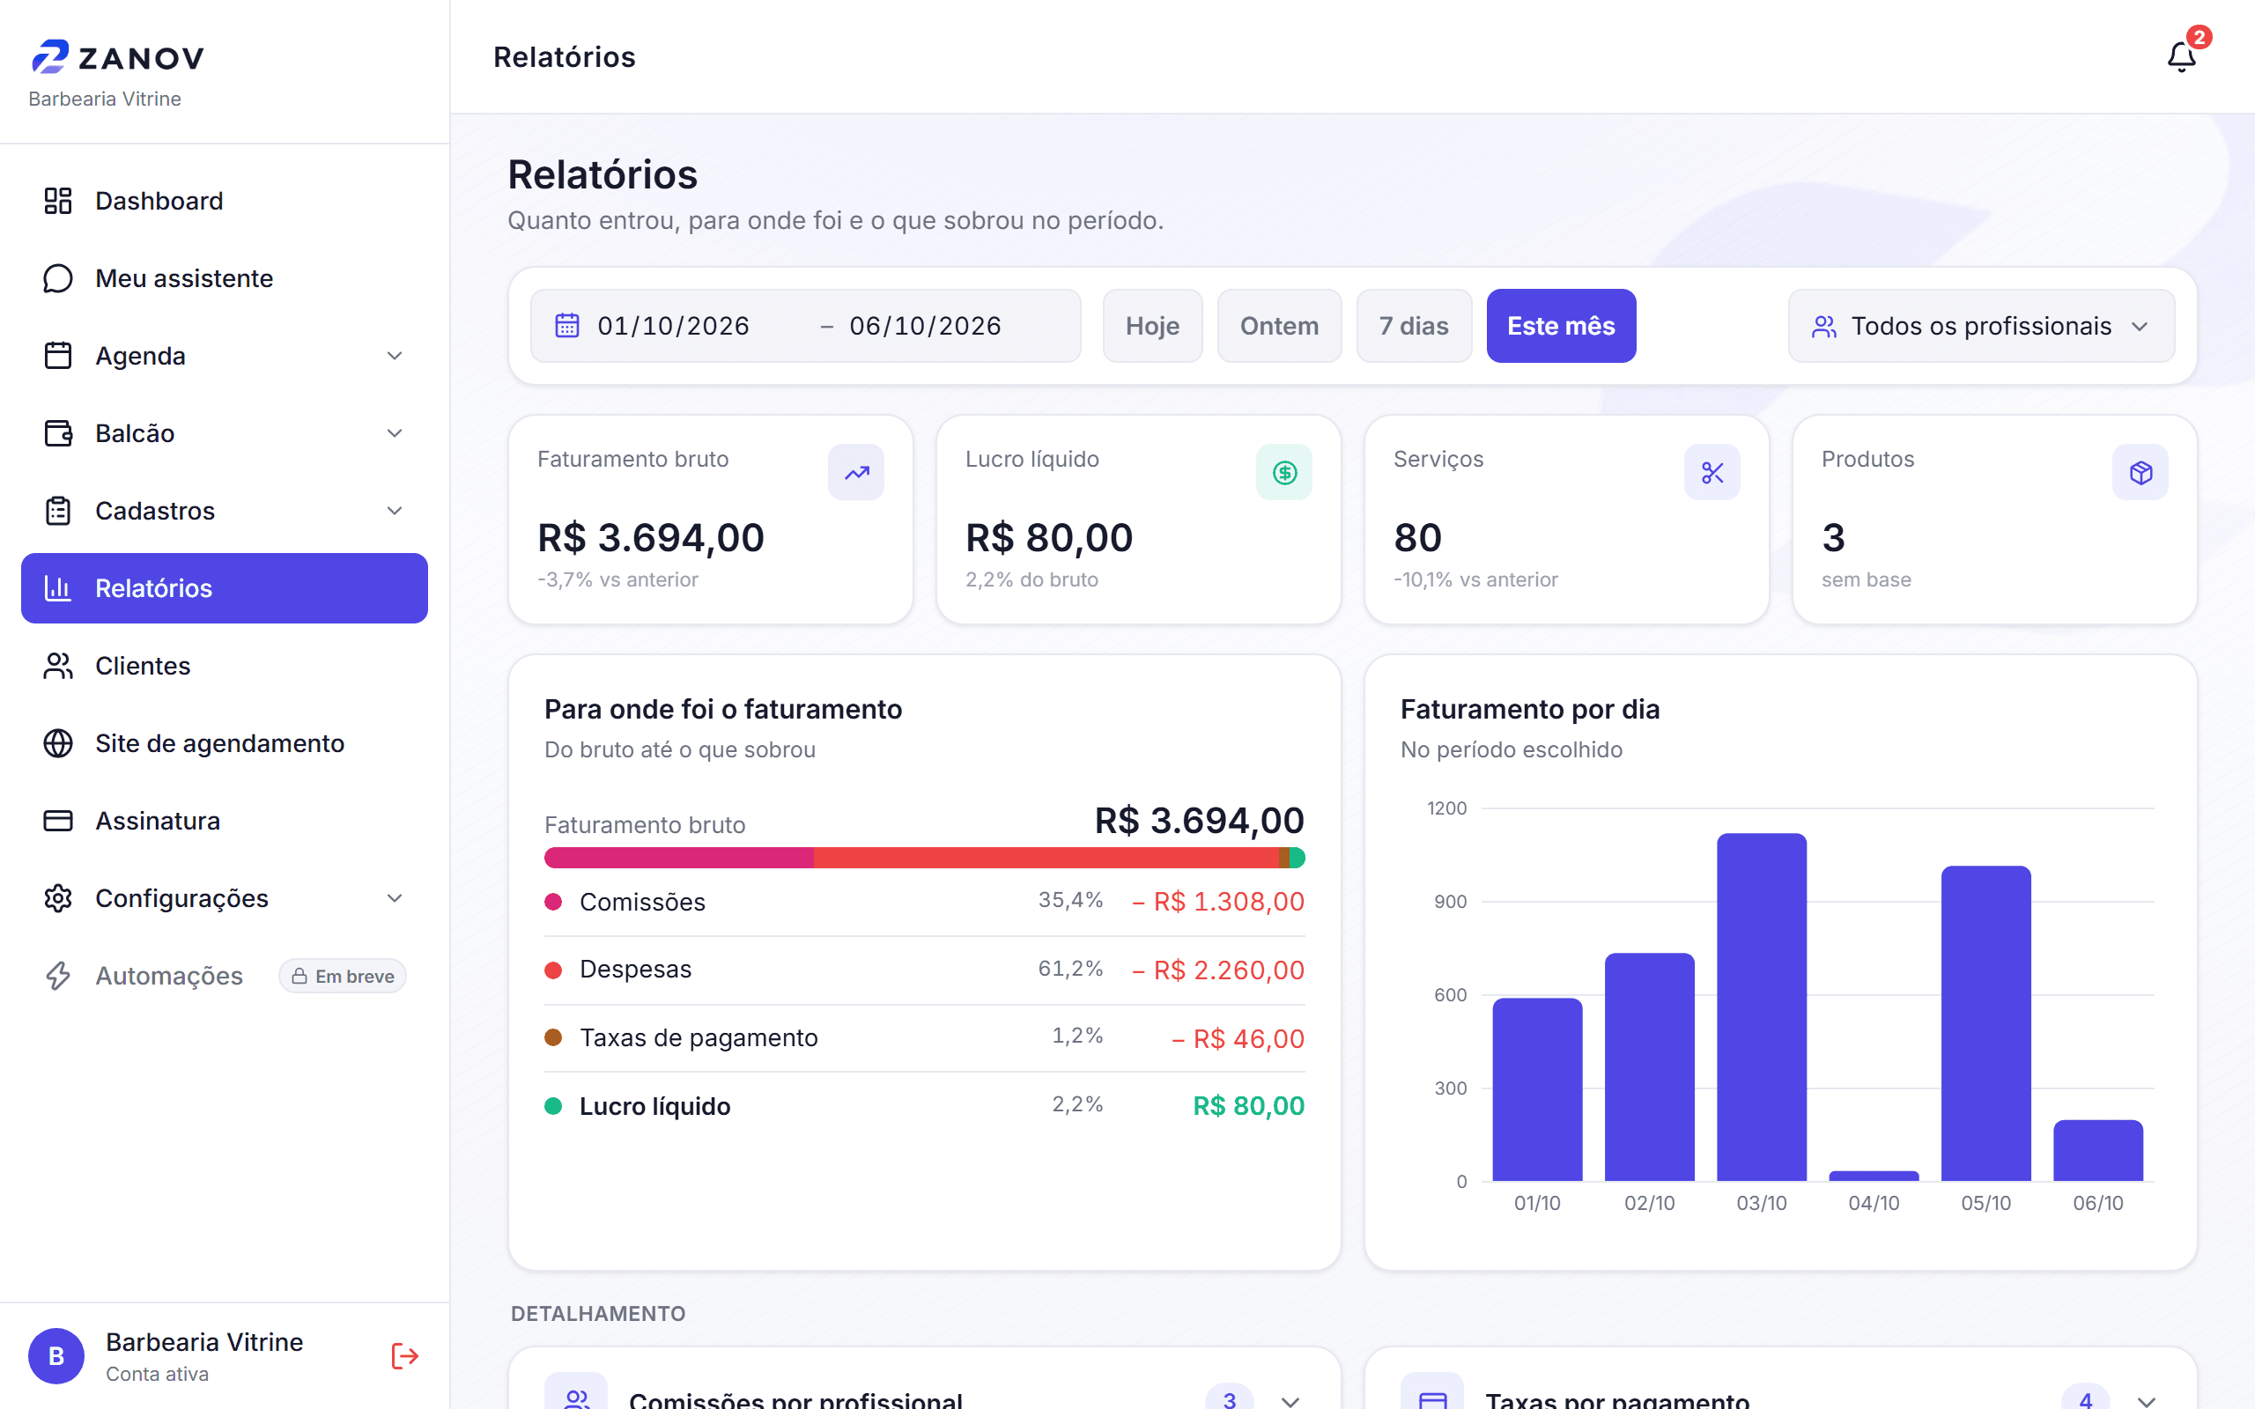Image resolution: width=2255 pixels, height=1409 pixels.
Task: Click the Zanov logo
Action: 117,57
